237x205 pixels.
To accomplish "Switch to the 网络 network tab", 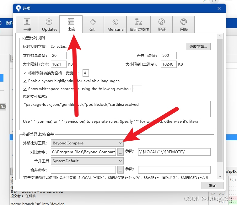I will (184, 24).
